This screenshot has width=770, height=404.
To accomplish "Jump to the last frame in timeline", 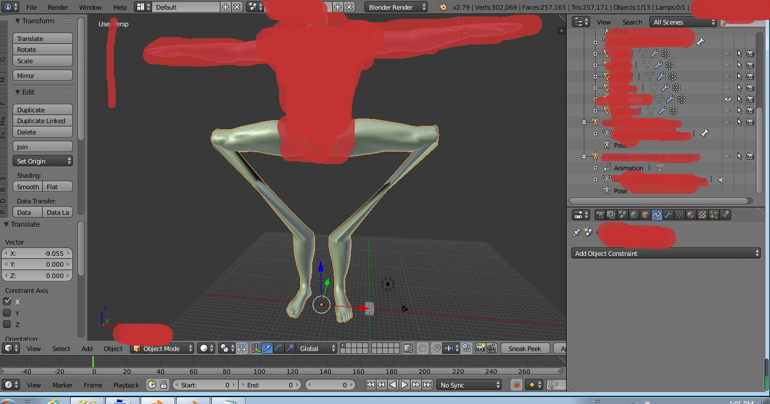I will (427, 385).
